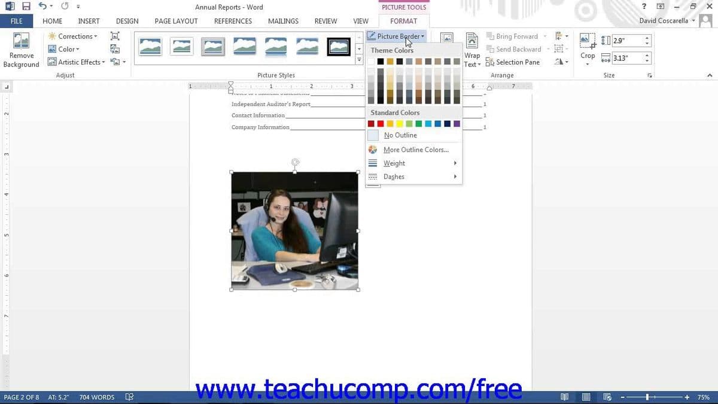Viewport: 718px width, 404px height.
Task: Click the ruler tab selector icon
Action: (x=7, y=87)
